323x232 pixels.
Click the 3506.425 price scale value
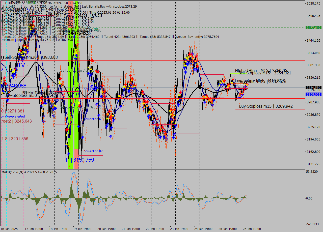pyautogui.click(x=313, y=16)
